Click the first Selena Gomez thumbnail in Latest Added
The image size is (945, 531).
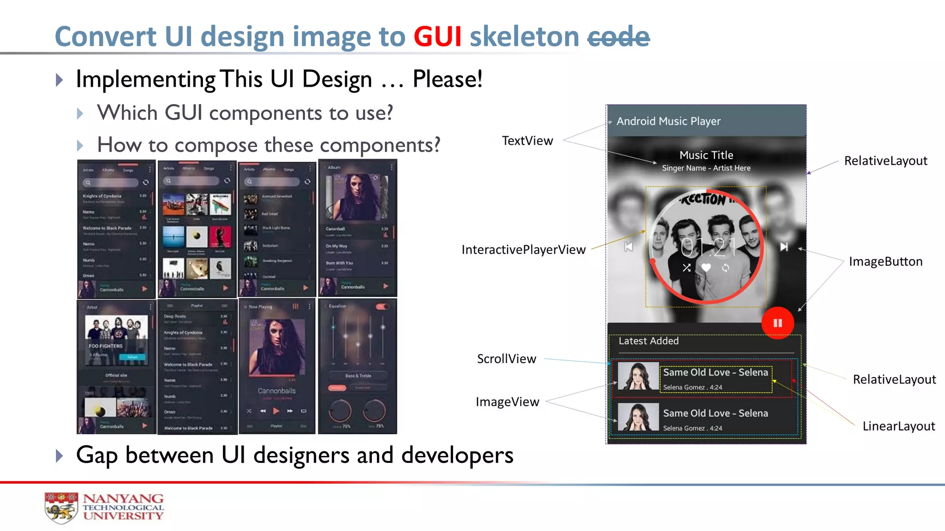point(638,376)
